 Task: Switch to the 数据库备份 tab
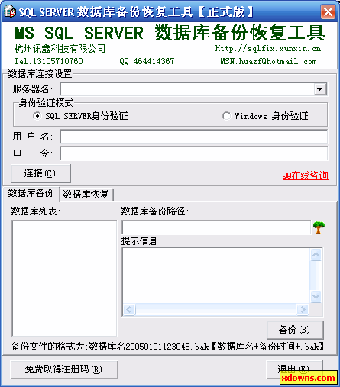(x=31, y=193)
